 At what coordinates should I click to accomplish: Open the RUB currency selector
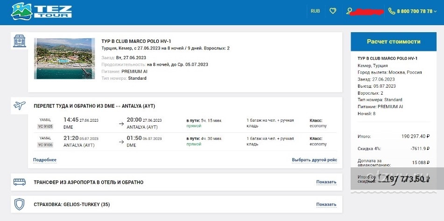pyautogui.click(x=315, y=11)
